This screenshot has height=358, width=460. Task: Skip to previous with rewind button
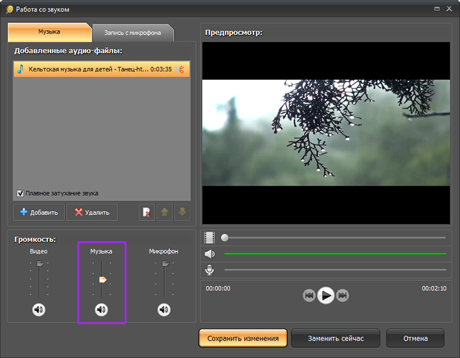click(309, 295)
